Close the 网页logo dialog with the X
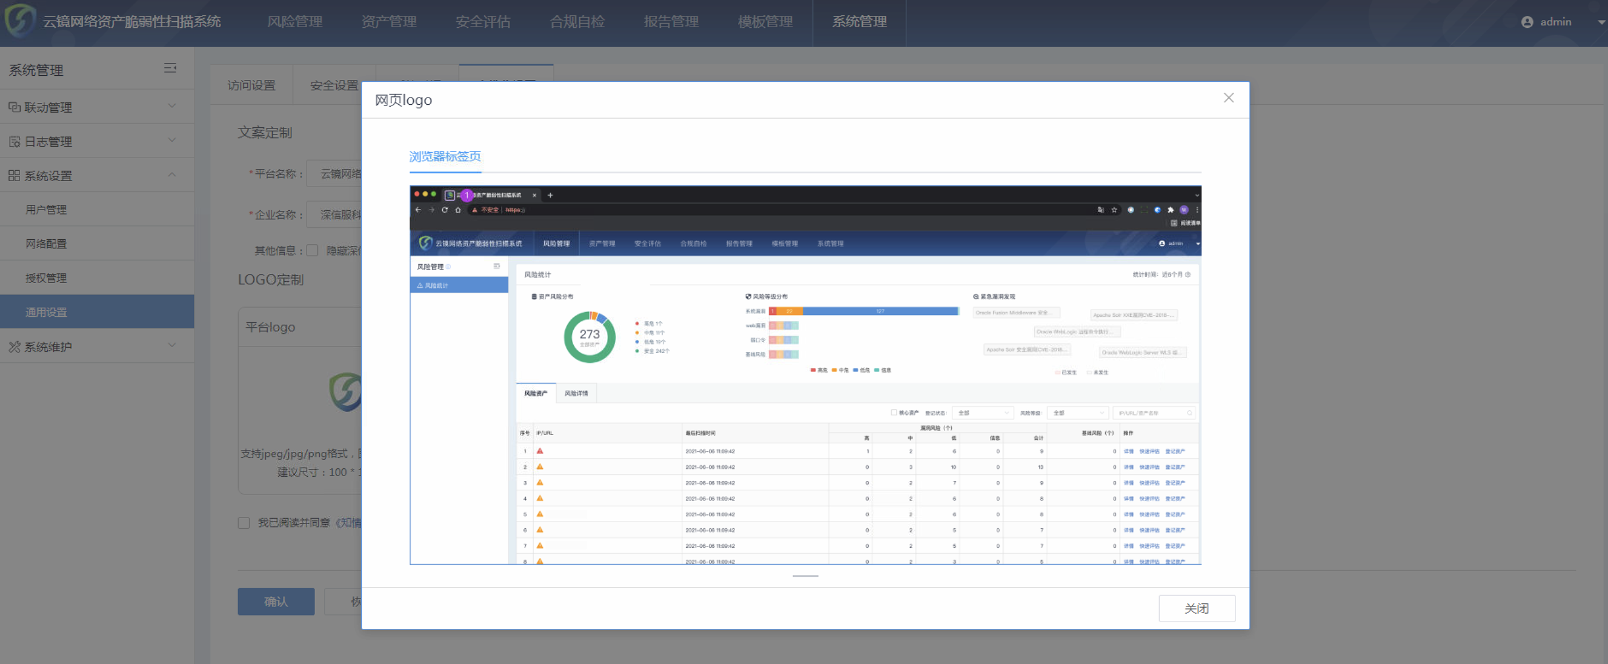The image size is (1608, 664). click(x=1228, y=98)
